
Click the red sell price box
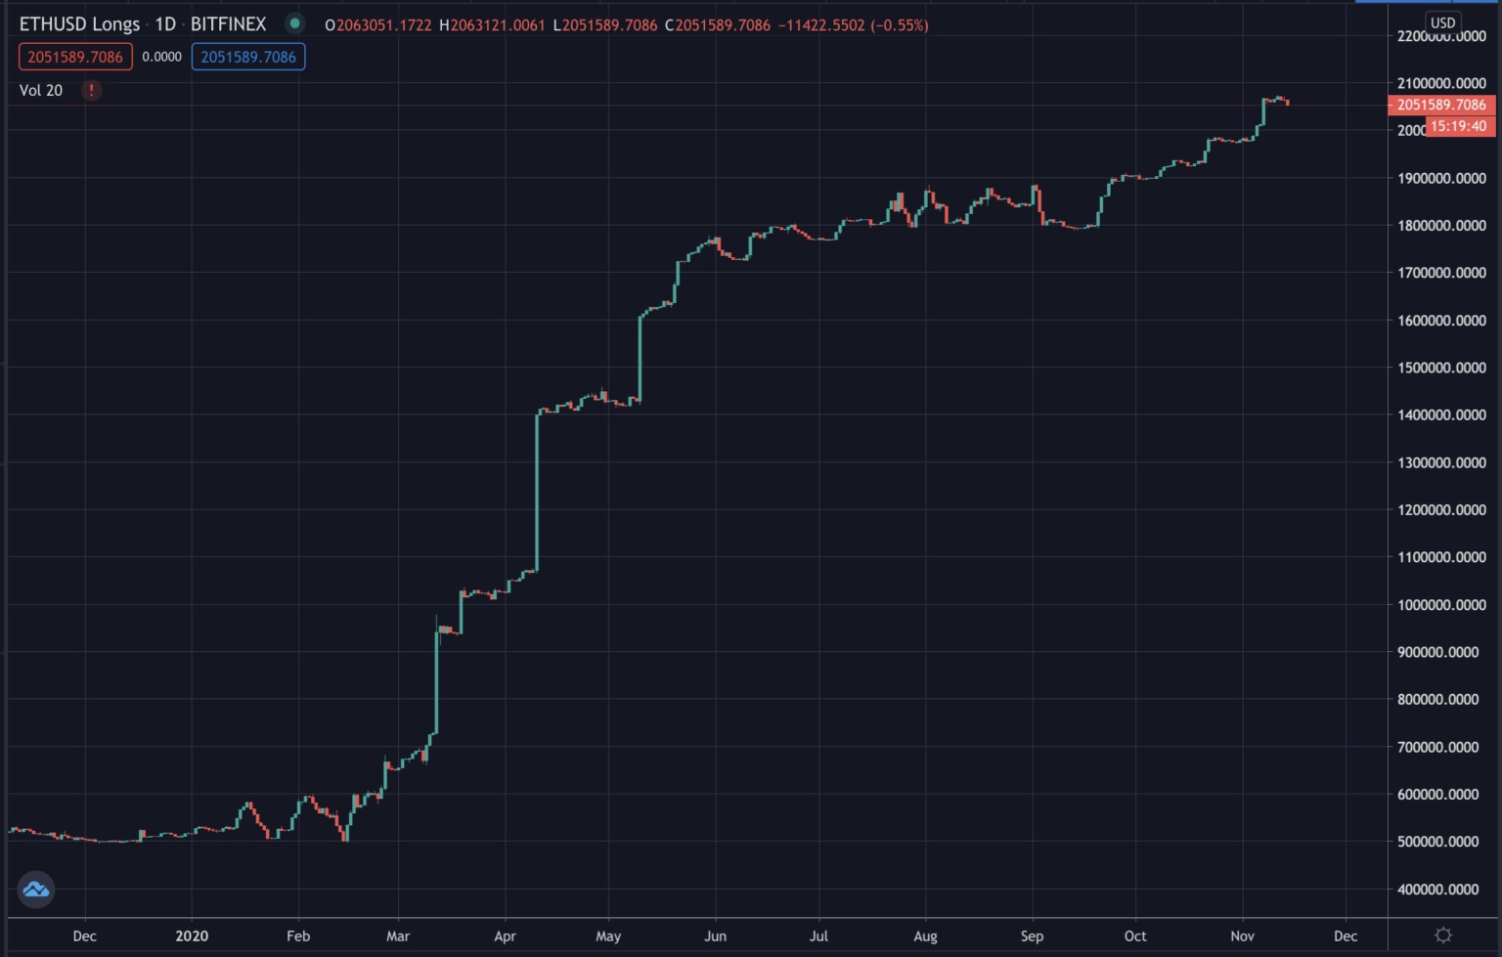75,57
